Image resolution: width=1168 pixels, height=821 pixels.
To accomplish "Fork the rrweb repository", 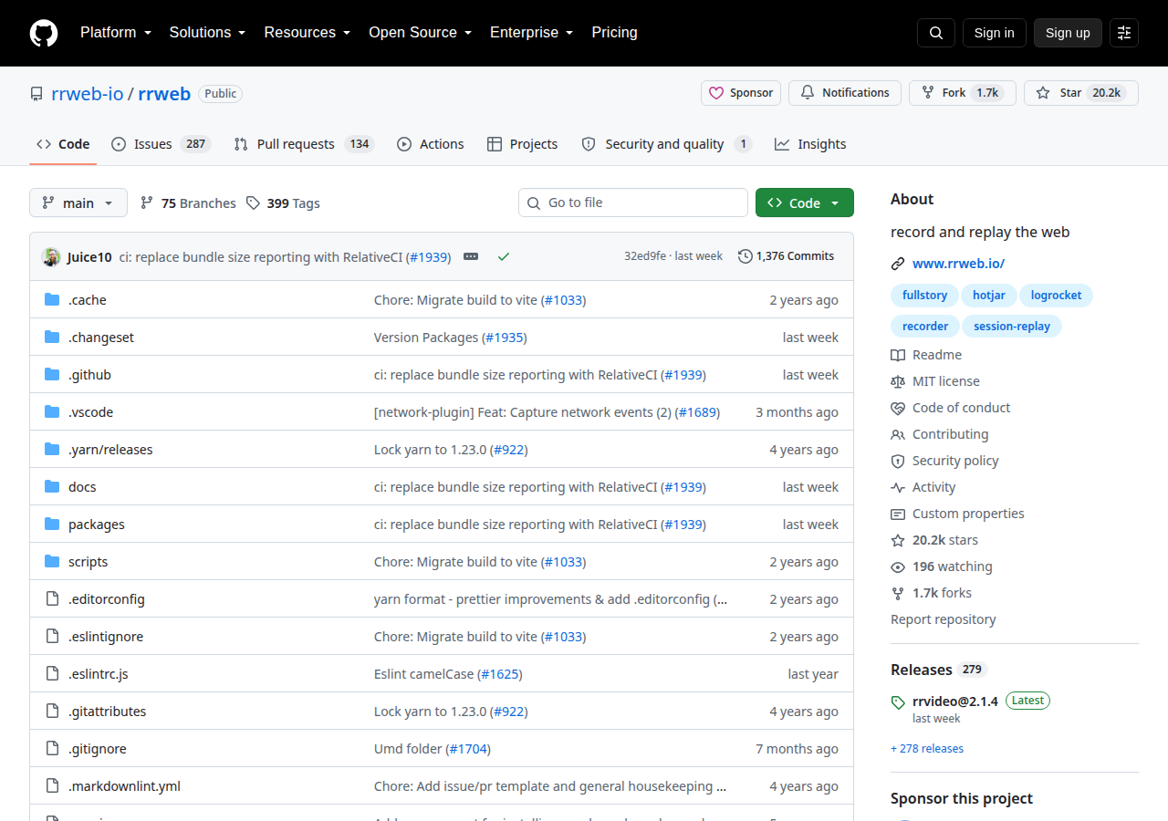I will (963, 93).
